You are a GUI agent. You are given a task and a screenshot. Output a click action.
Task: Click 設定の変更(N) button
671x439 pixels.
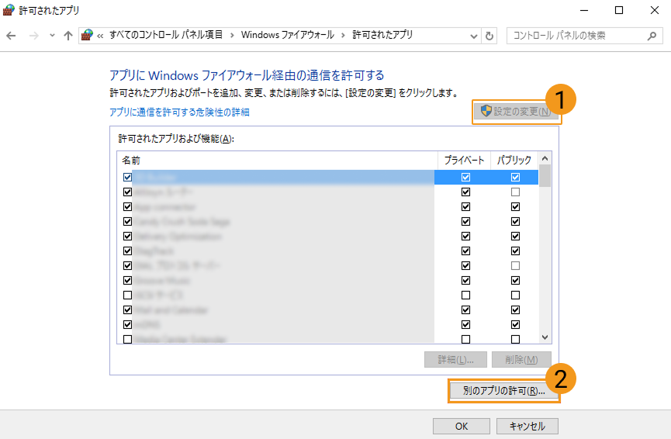pos(516,112)
